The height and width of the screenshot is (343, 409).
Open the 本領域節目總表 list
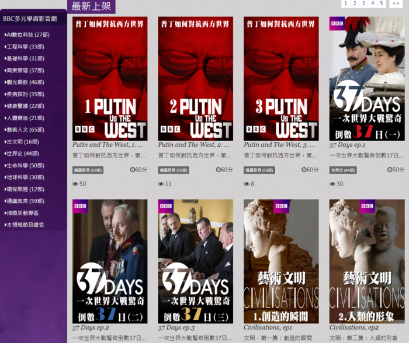24,225
